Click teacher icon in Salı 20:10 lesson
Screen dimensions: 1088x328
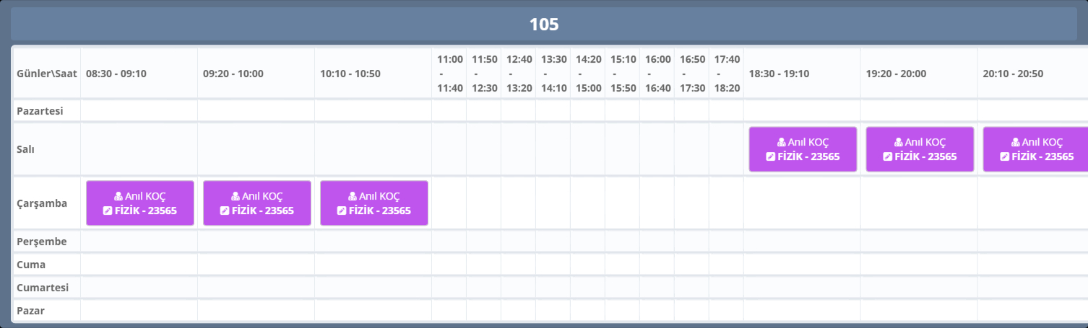pyautogui.click(x=1016, y=143)
